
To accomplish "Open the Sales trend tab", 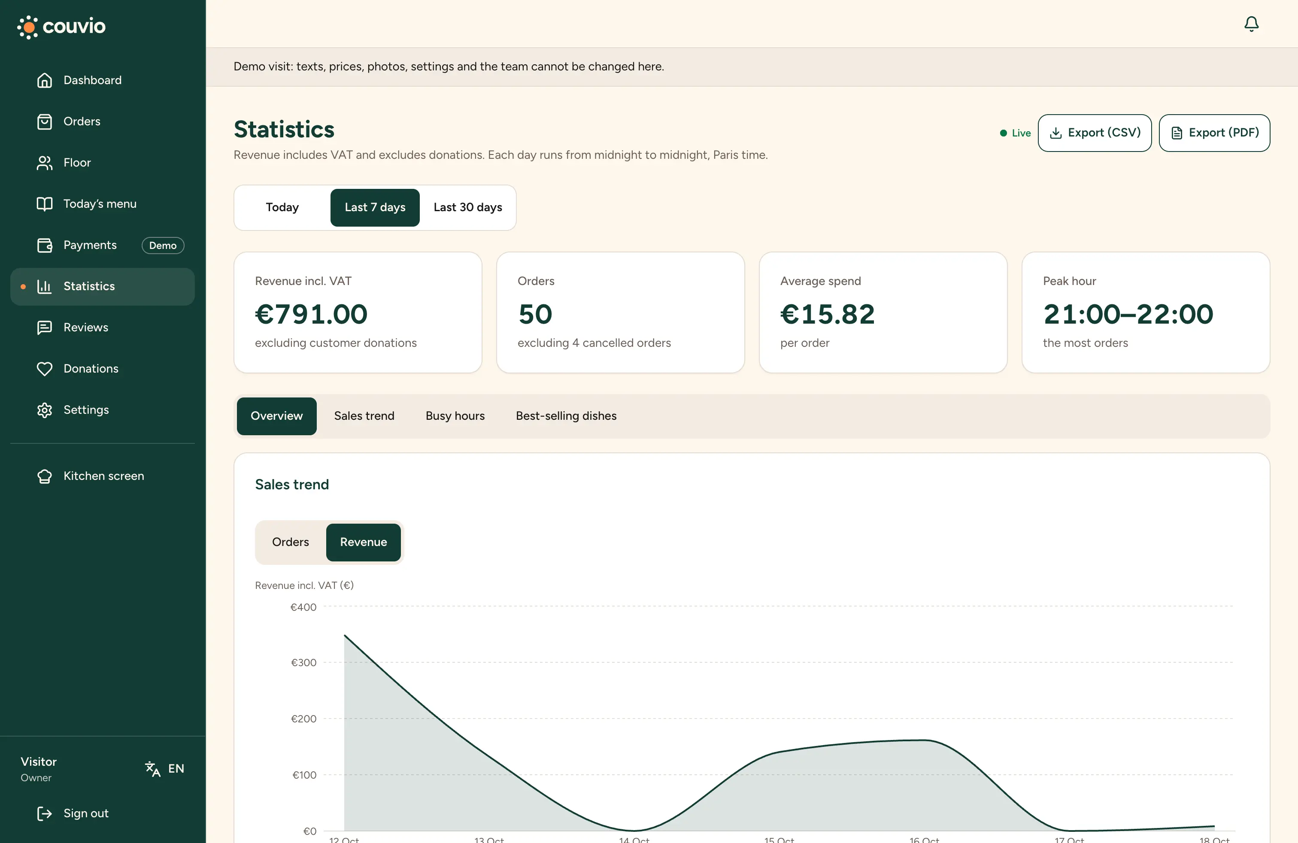I will 364,416.
